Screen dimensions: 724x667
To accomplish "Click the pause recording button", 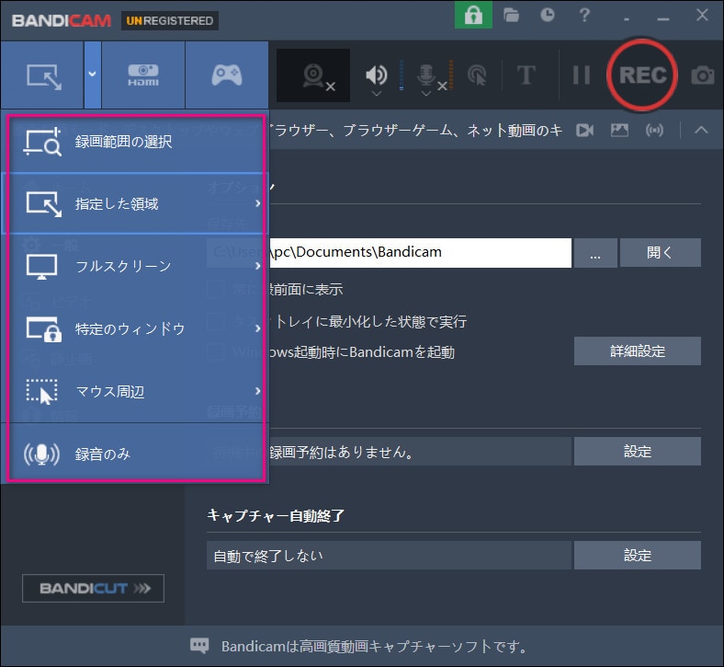I will tap(582, 75).
